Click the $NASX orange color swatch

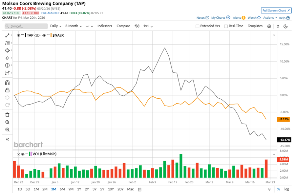[51, 35]
